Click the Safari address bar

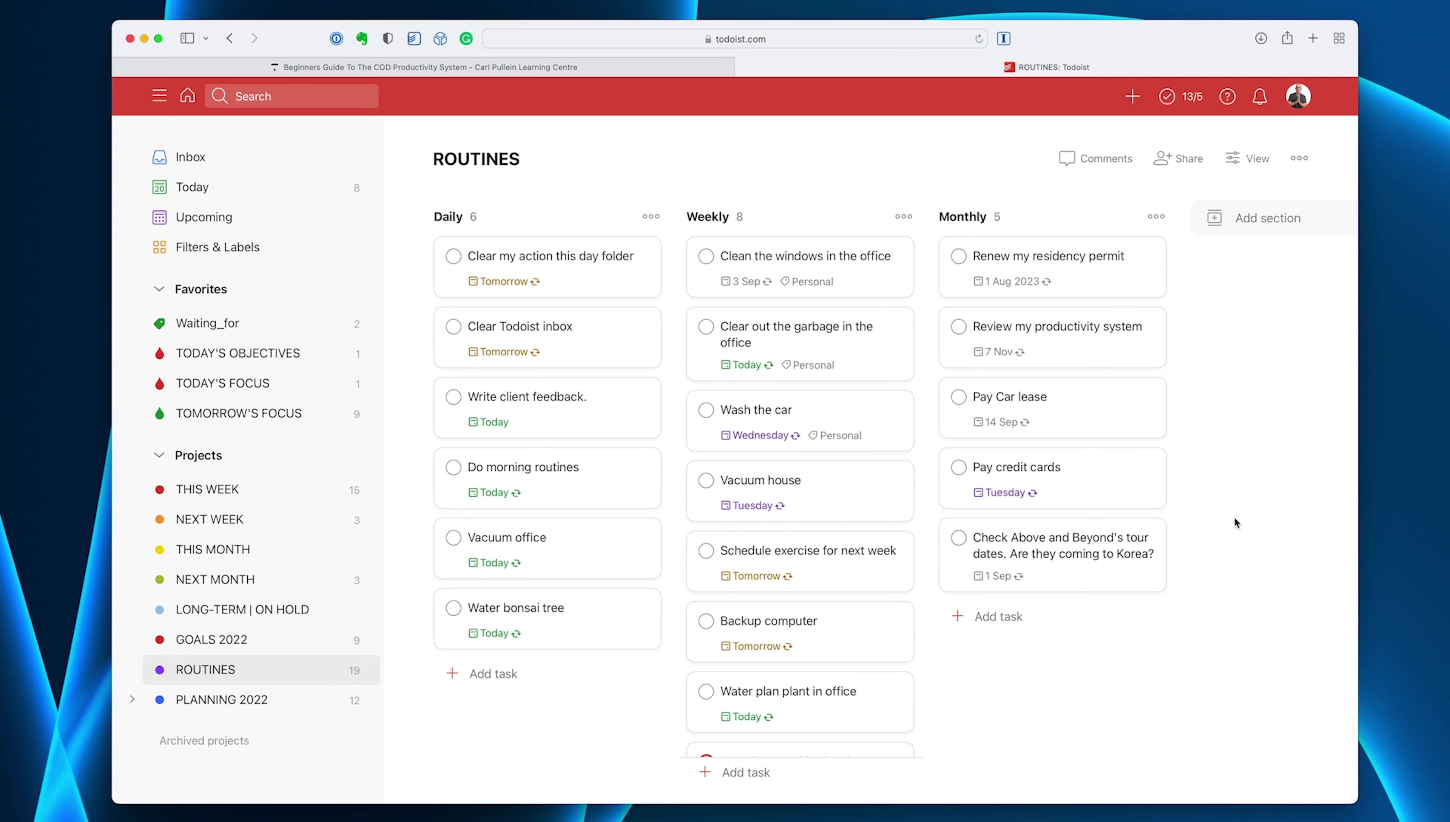pyautogui.click(x=734, y=39)
